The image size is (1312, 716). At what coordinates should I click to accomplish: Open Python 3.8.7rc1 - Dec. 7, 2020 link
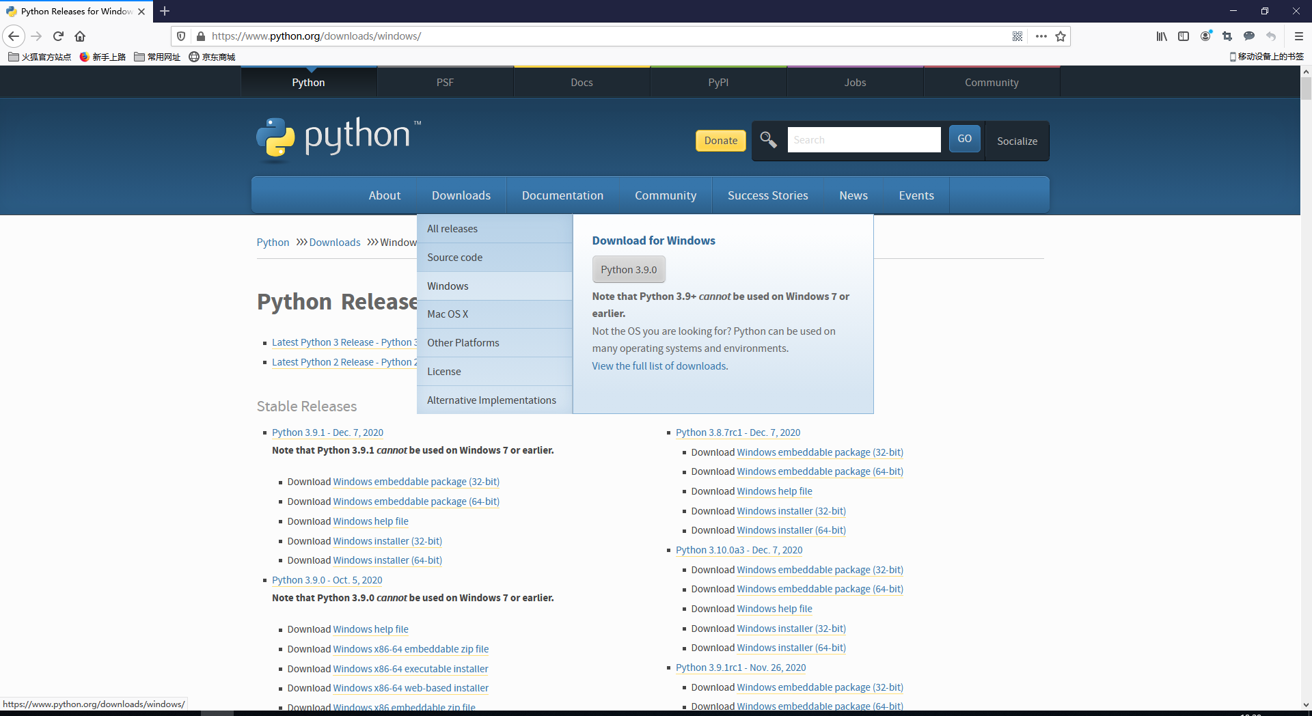point(738,432)
